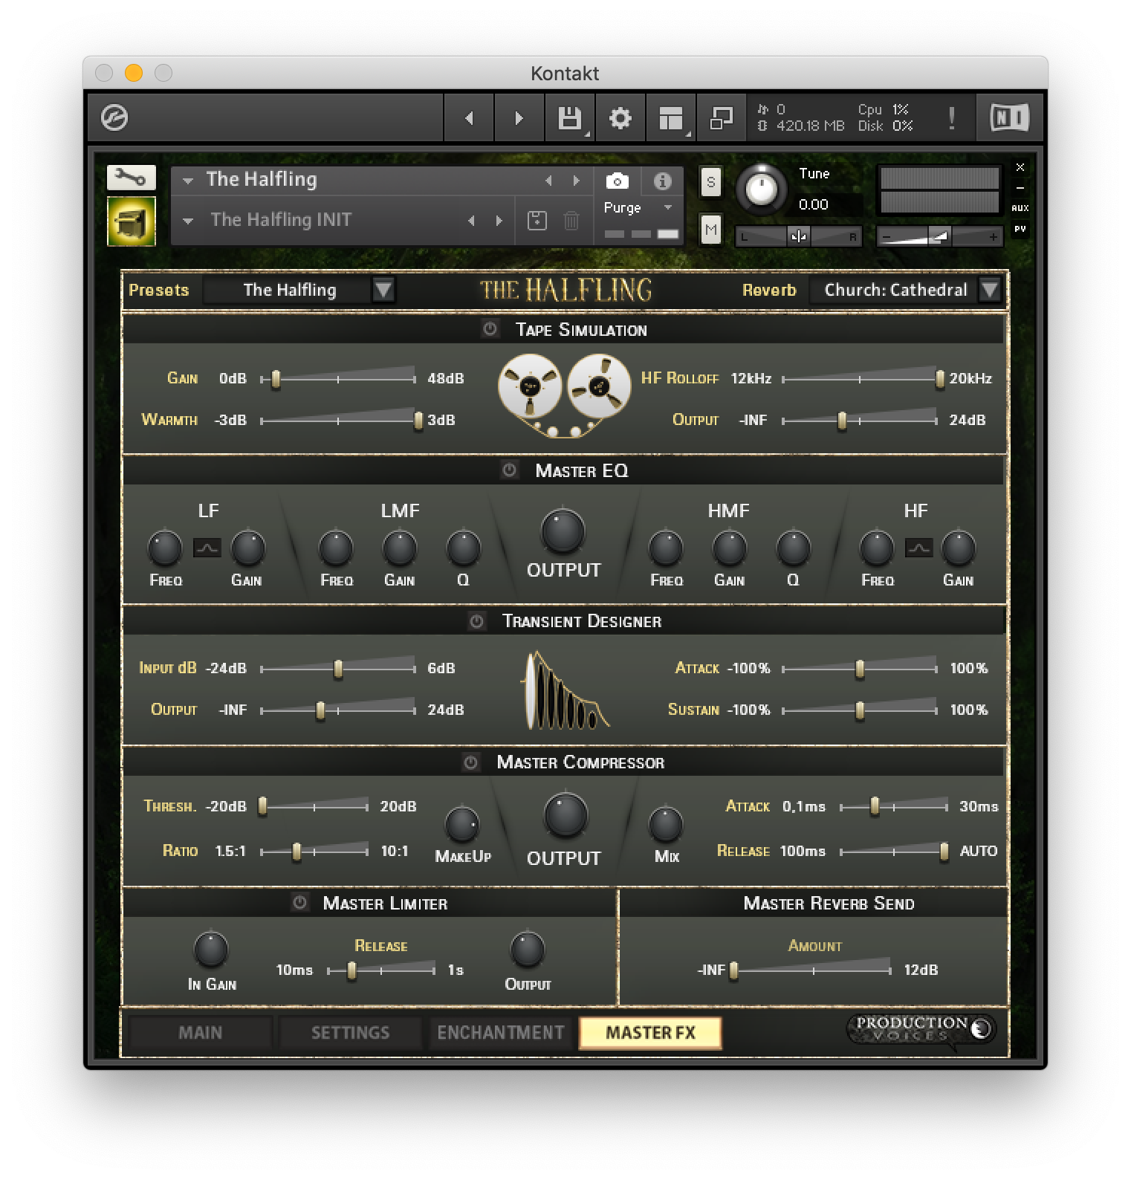Screen dimensions: 1131x1180
Task: Select previous instrument arrow beside The Halfling
Action: coord(548,181)
